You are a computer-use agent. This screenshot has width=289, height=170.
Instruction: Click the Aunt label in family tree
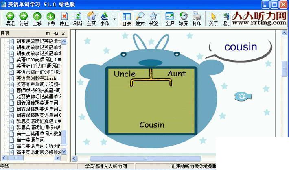176,74
